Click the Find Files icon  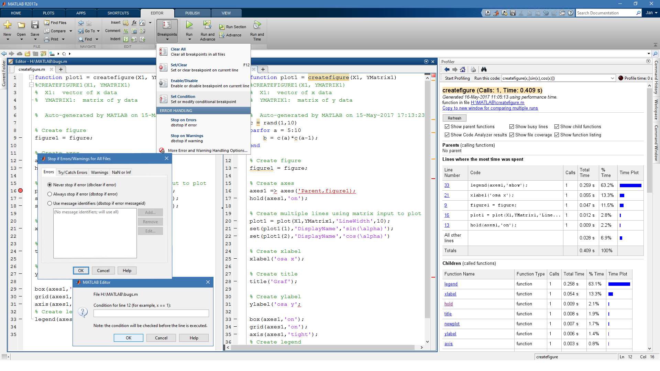(x=47, y=23)
